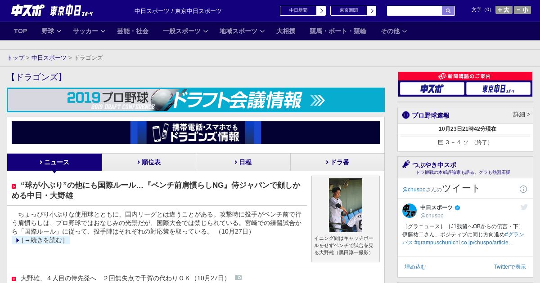Open the TOP menu item

coord(21,31)
